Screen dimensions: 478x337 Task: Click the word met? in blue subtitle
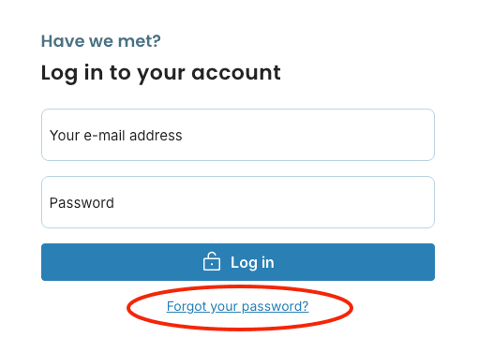point(140,41)
